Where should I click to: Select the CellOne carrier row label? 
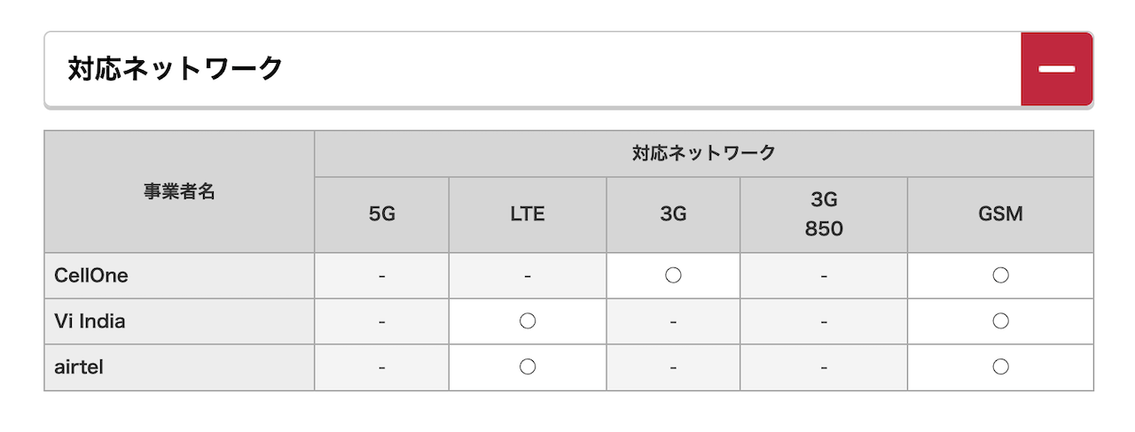click(91, 275)
